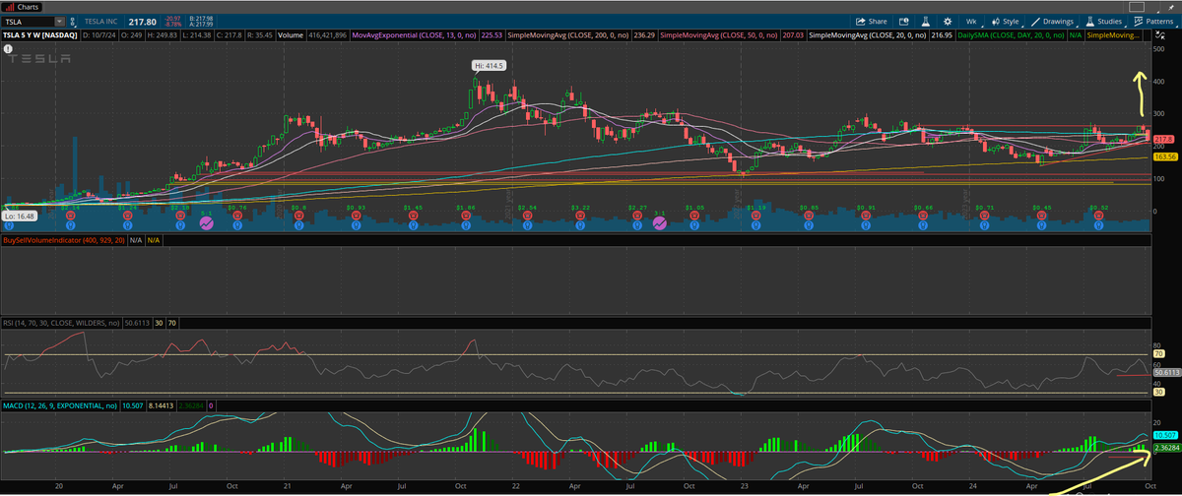Viewport: 1182px width, 496px height.
Task: Click the 225.53 EMA value
Action: point(492,35)
